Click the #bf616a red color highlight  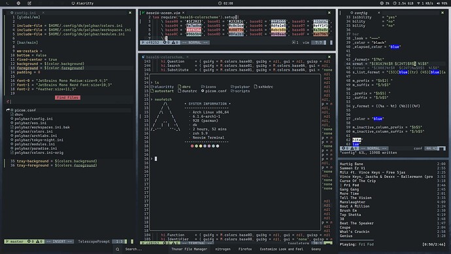coord(193,29)
